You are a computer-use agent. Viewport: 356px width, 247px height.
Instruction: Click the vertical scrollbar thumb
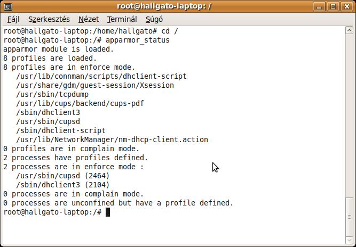349,217
